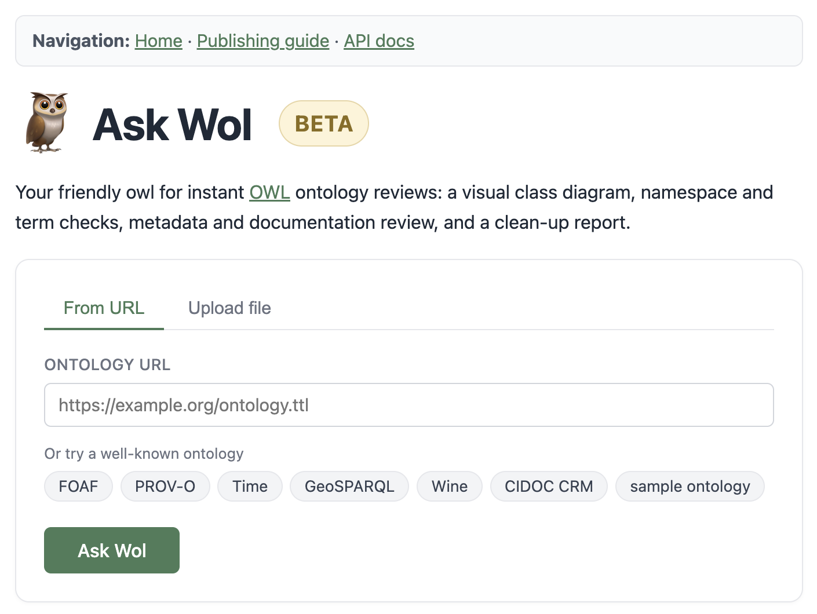Screen dimensions: 817x614
Task: Click the 'Or try a well-known ontology' text
Action: (x=144, y=454)
